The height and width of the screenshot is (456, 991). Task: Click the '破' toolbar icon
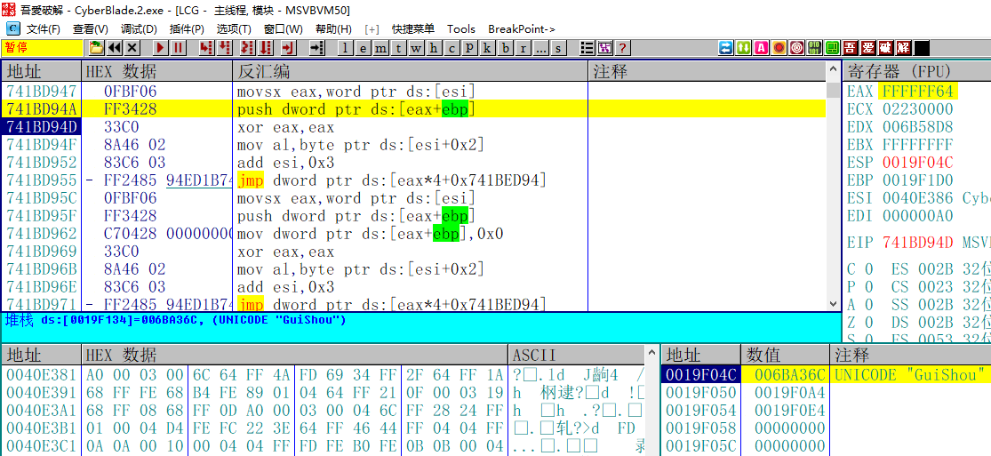tap(886, 48)
